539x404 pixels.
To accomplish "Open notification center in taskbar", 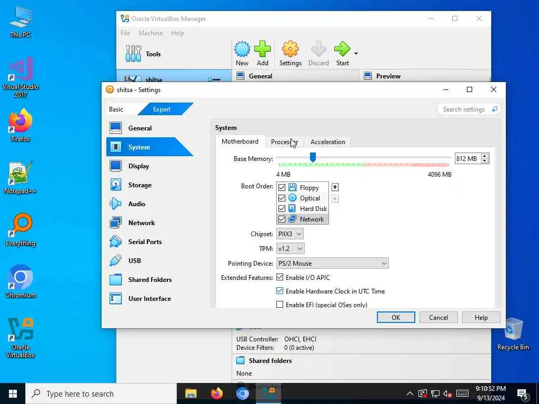I will coord(523,394).
